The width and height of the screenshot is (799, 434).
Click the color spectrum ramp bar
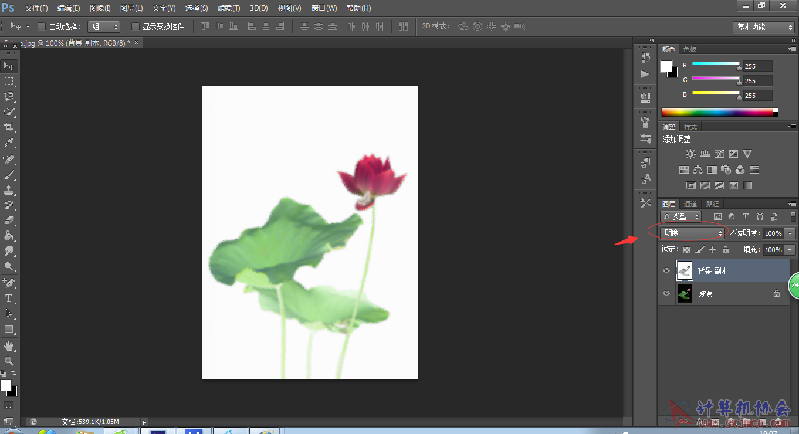[717, 112]
